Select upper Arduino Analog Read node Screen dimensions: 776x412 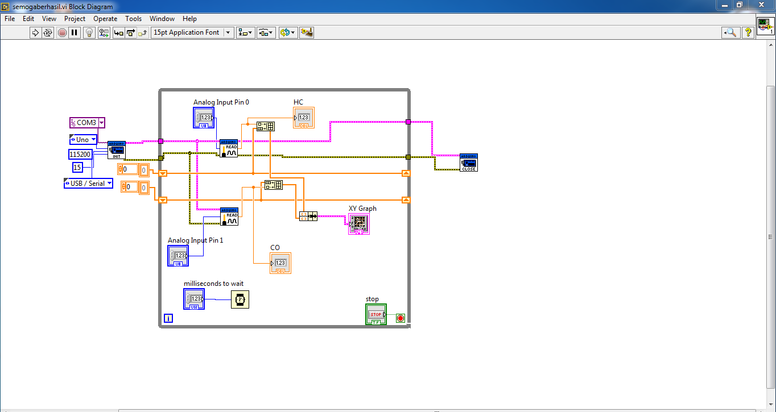[x=229, y=148]
